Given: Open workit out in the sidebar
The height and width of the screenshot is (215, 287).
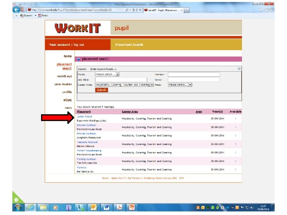Looking at the screenshot, I should tap(64, 76).
